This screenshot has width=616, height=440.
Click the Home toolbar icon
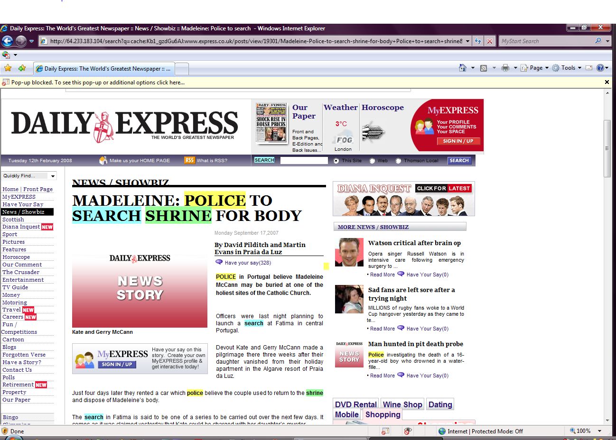pos(463,68)
